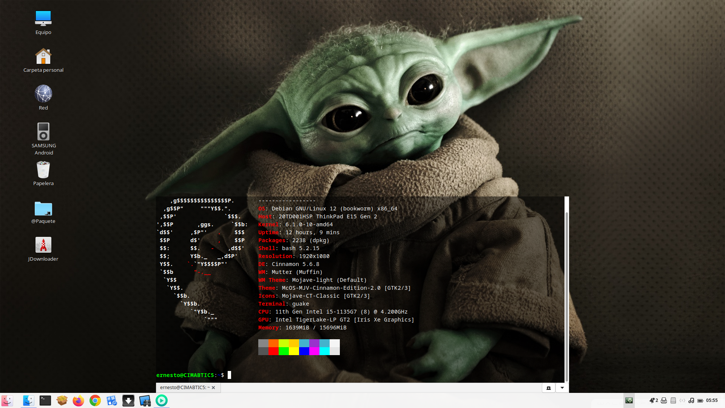Open the battery power applet

pyautogui.click(x=700, y=400)
